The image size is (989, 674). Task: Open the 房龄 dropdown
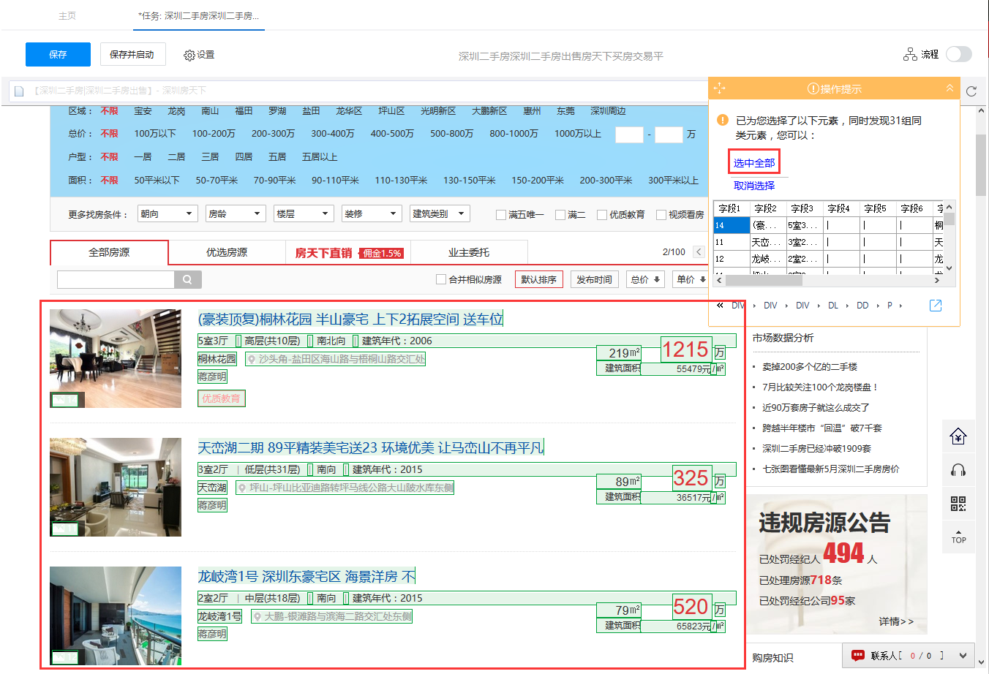tap(235, 213)
